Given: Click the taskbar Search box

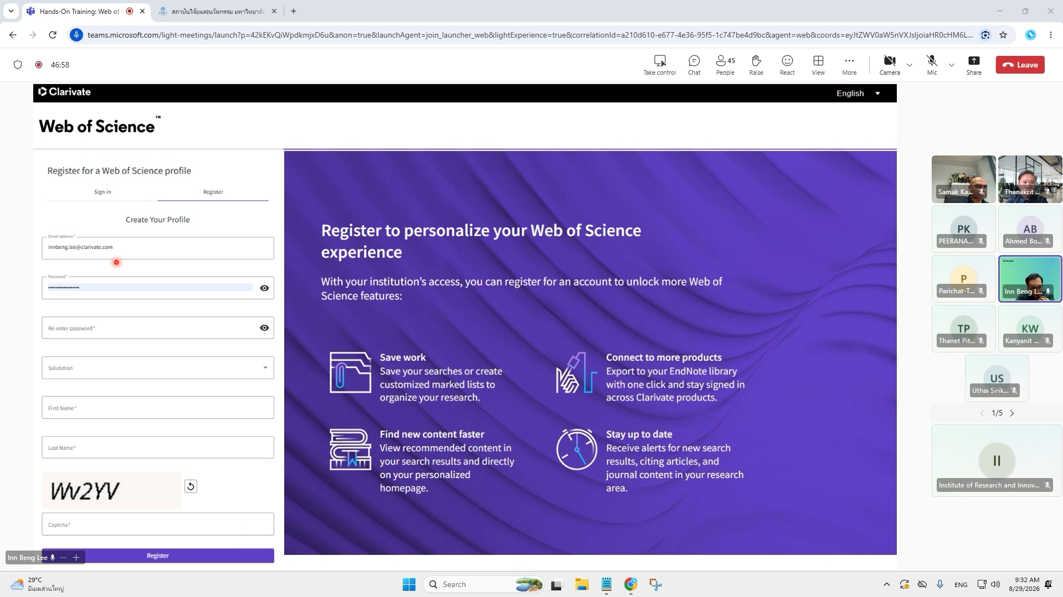Looking at the screenshot, I should 483,584.
